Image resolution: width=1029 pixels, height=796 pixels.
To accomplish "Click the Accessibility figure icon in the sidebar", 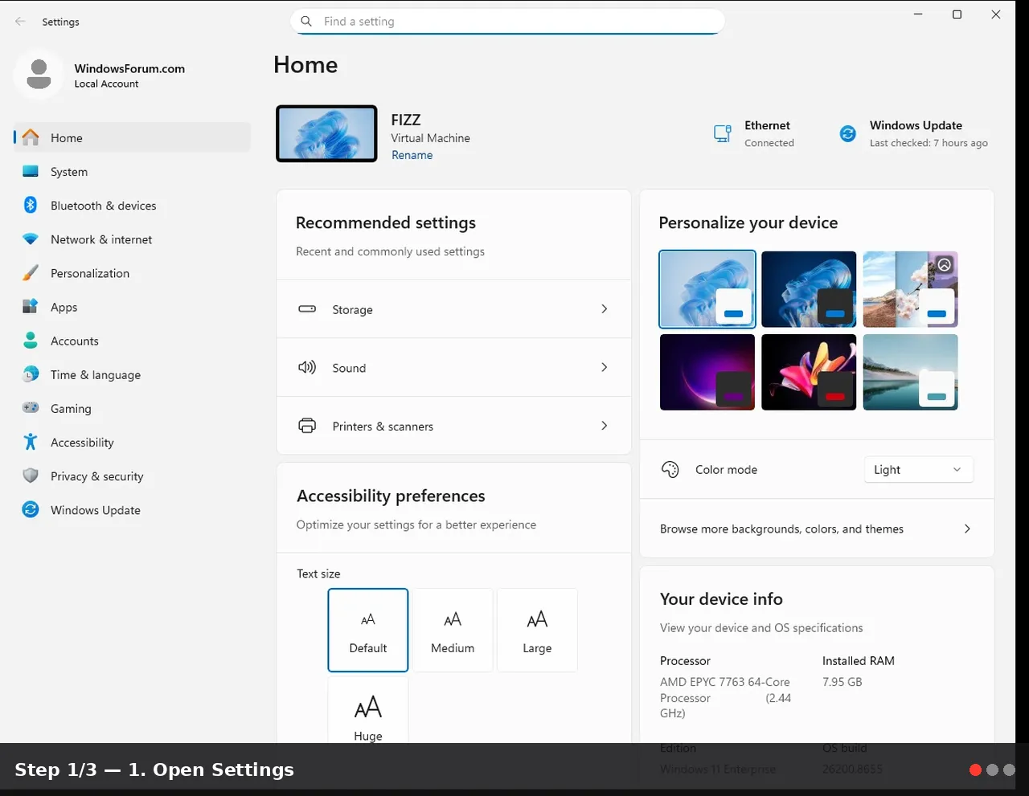I will click(x=31, y=442).
